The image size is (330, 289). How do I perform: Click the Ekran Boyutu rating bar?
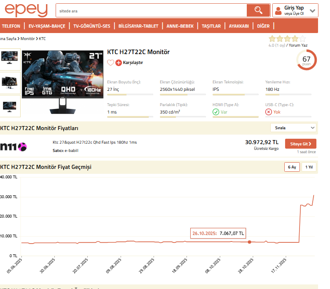[x=130, y=95]
